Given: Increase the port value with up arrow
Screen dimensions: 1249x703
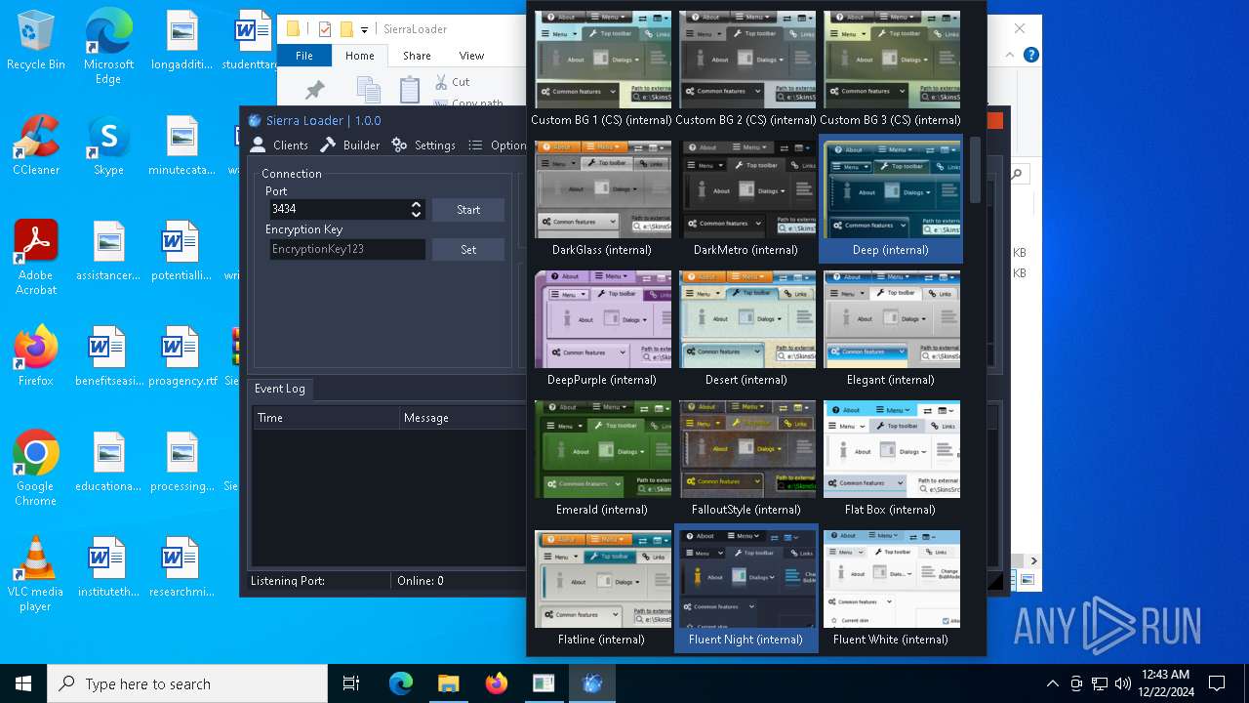Looking at the screenshot, I should (x=417, y=205).
